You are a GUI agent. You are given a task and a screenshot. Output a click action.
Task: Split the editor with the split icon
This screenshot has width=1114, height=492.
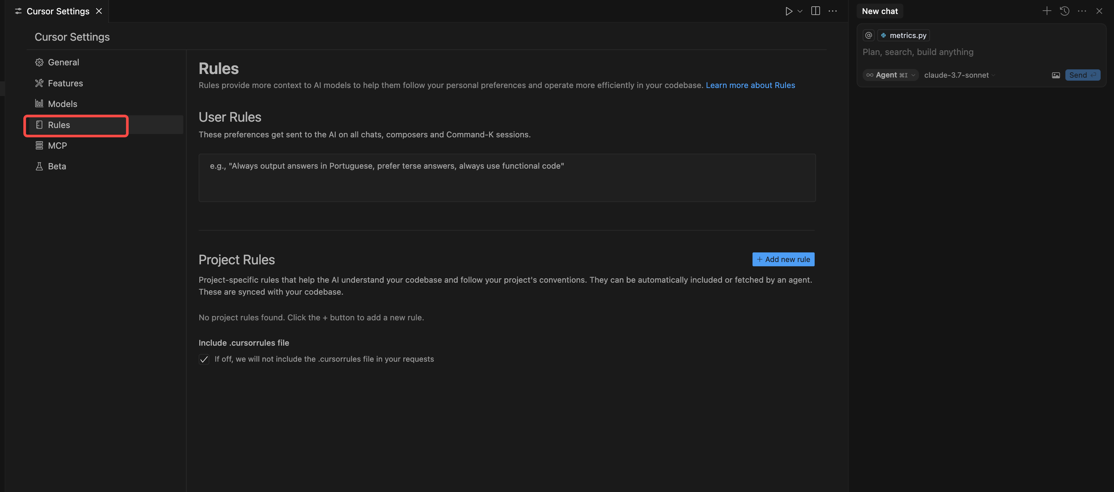click(x=816, y=11)
